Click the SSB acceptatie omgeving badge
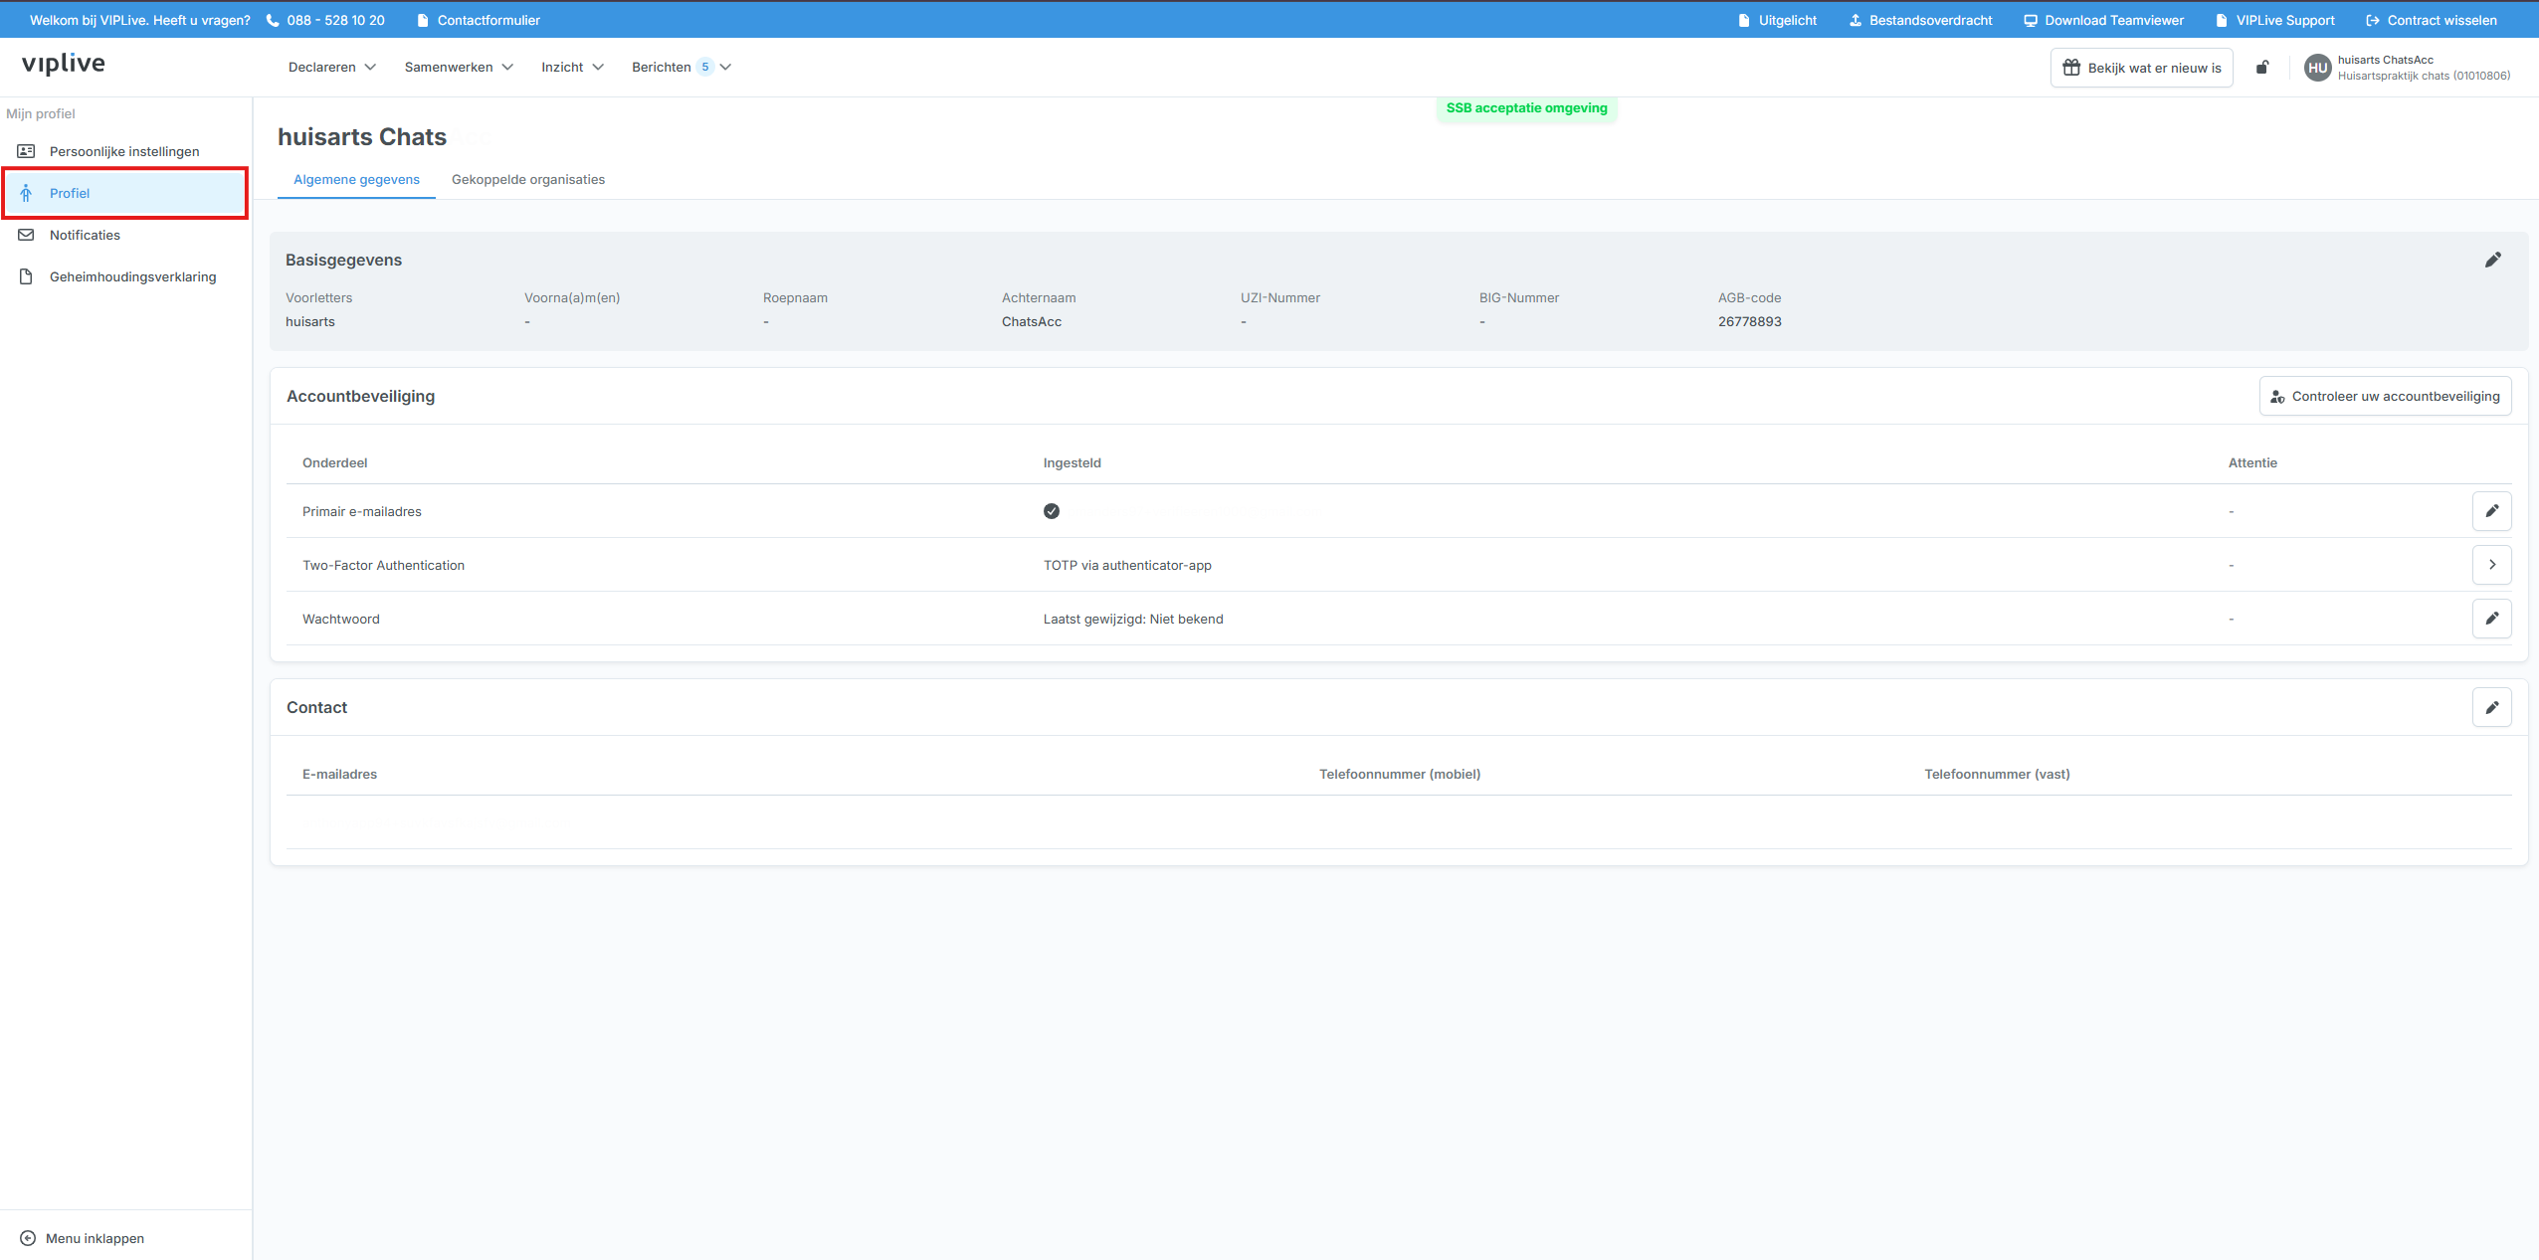 [1527, 108]
